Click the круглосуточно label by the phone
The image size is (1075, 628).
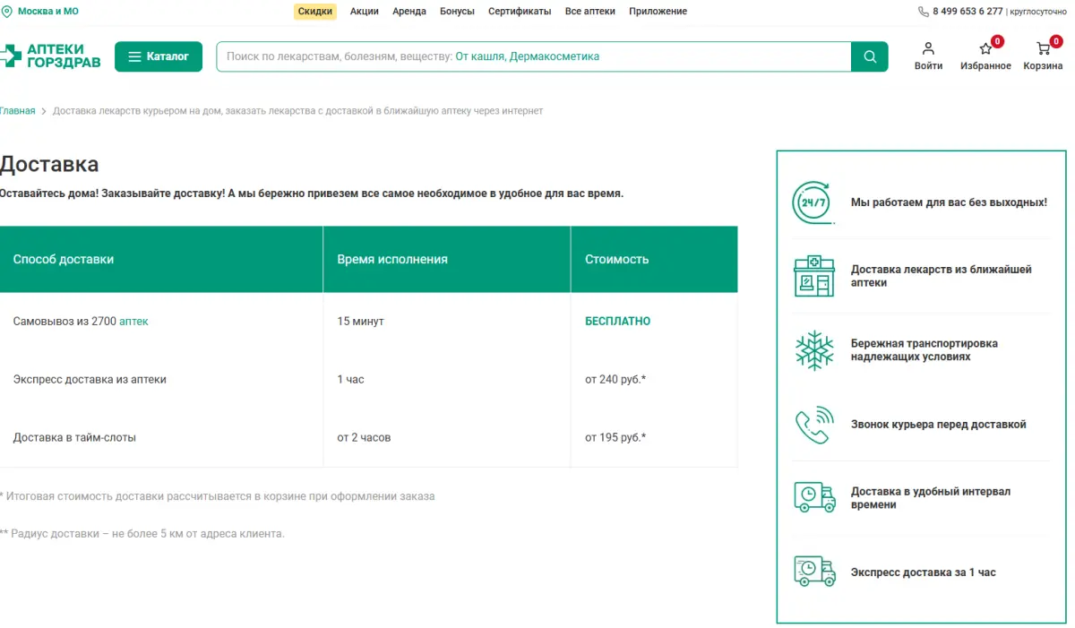[x=1038, y=12]
